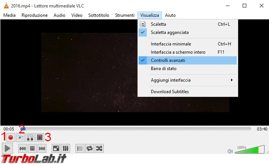This screenshot has height=164, width=269.
Task: Click the VLC cone title icon
Action: click(6, 6)
